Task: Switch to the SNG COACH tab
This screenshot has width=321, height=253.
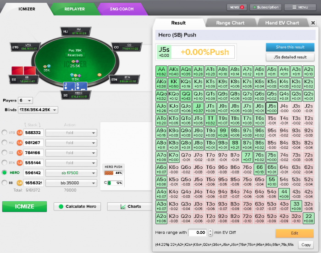Action: pyautogui.click(x=122, y=9)
